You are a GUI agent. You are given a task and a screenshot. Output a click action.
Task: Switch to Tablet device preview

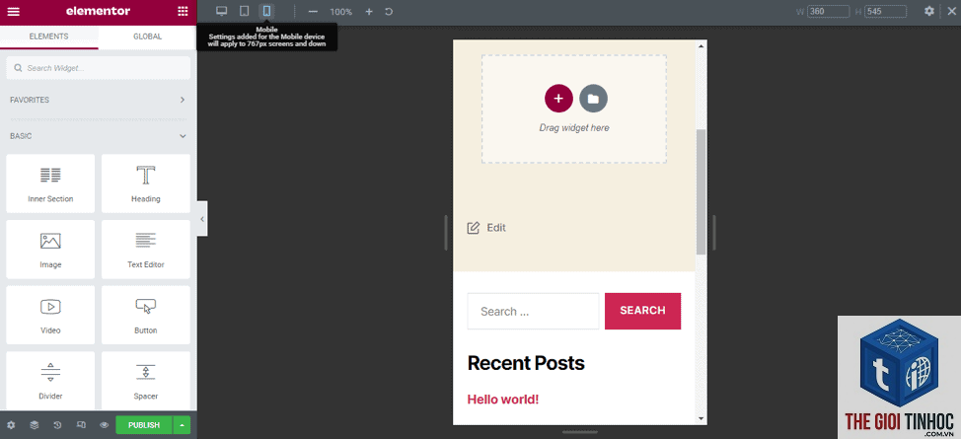click(x=244, y=11)
